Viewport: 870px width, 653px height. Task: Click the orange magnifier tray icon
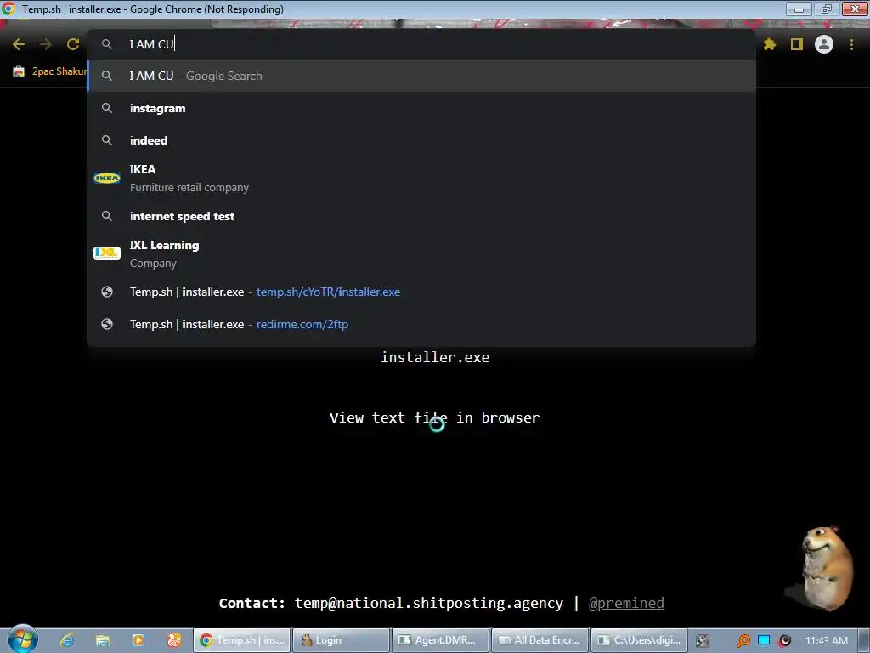point(743,641)
